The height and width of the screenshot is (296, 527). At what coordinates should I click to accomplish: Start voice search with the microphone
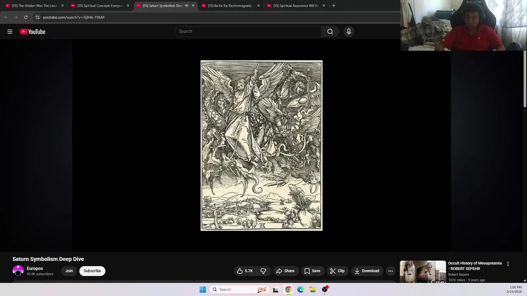(349, 32)
